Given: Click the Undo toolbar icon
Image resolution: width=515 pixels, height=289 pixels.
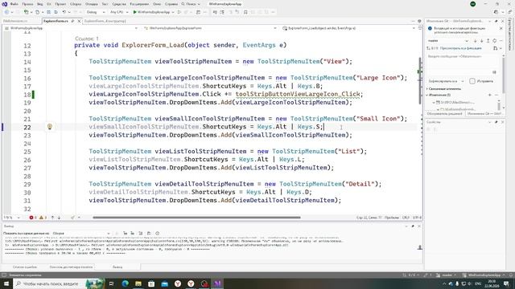Looking at the screenshot, I should pyautogui.click(x=64, y=12).
